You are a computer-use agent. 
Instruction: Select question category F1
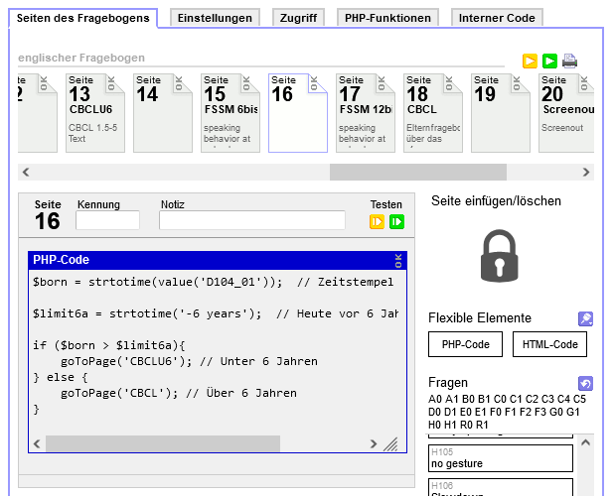511,412
